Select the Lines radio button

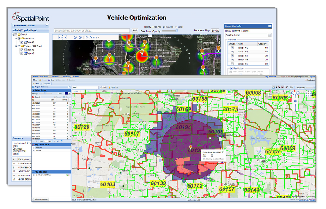click(176, 27)
